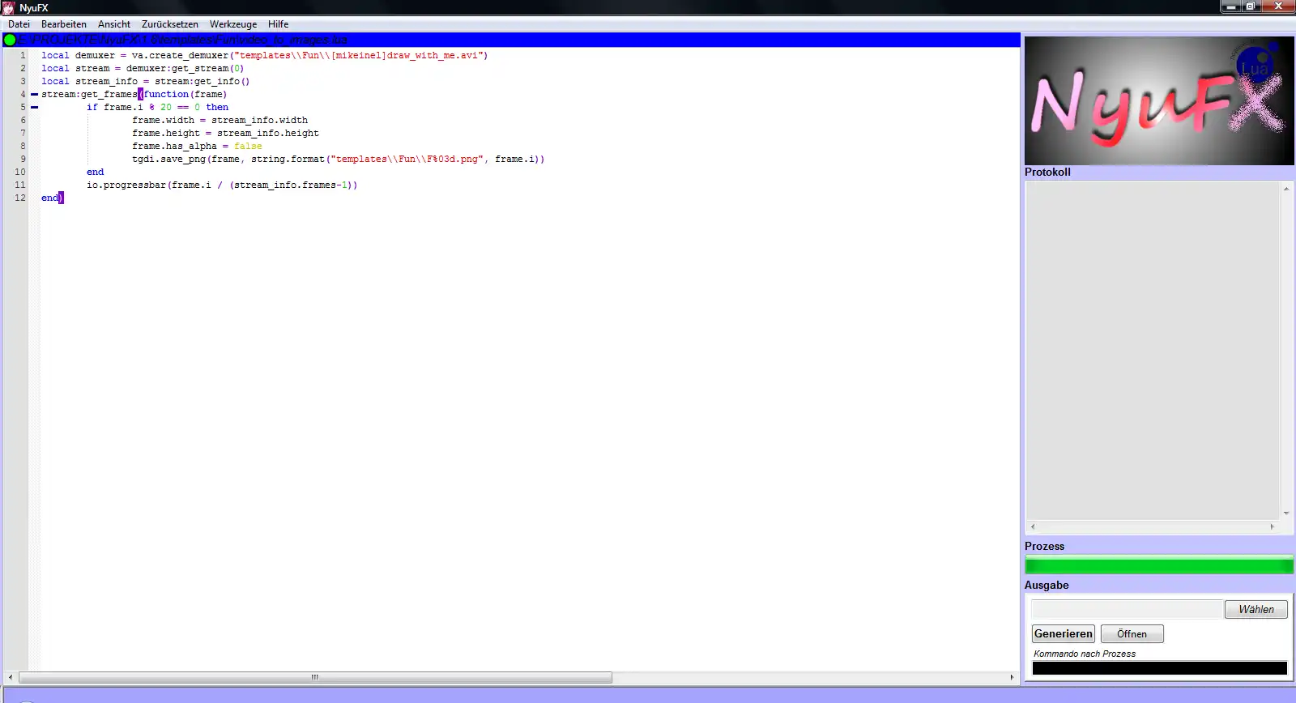Open the Ansicht menu
The width and height of the screenshot is (1296, 703).
(x=114, y=24)
